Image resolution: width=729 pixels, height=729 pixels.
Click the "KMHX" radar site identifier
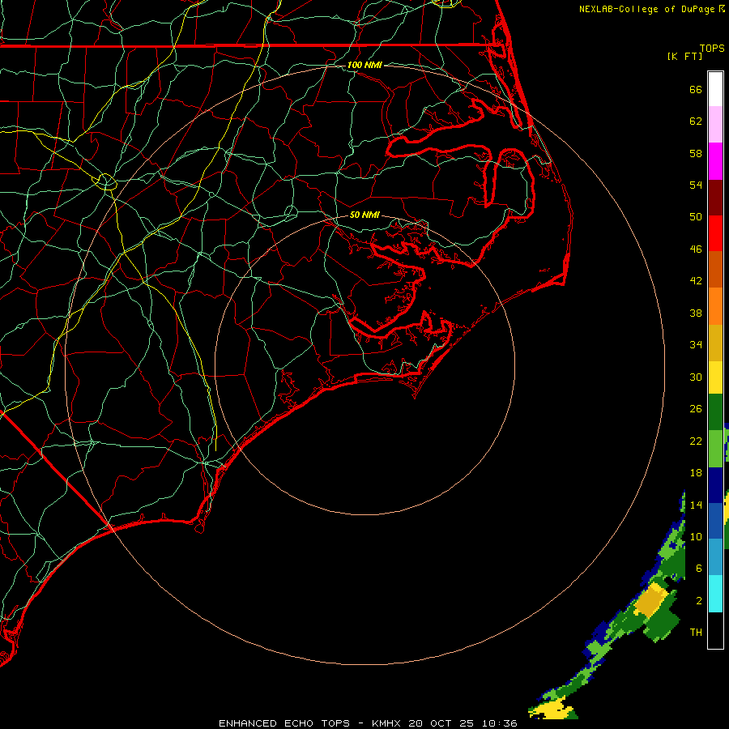(387, 723)
